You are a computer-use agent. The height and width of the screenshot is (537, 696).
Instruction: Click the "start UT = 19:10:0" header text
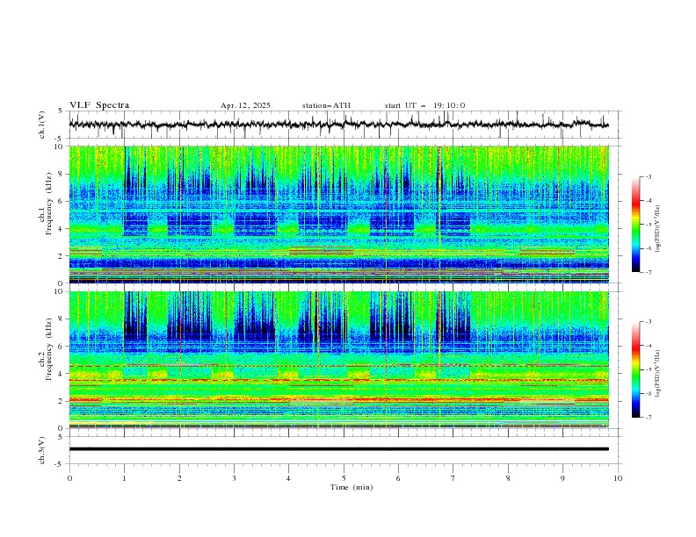tap(424, 105)
